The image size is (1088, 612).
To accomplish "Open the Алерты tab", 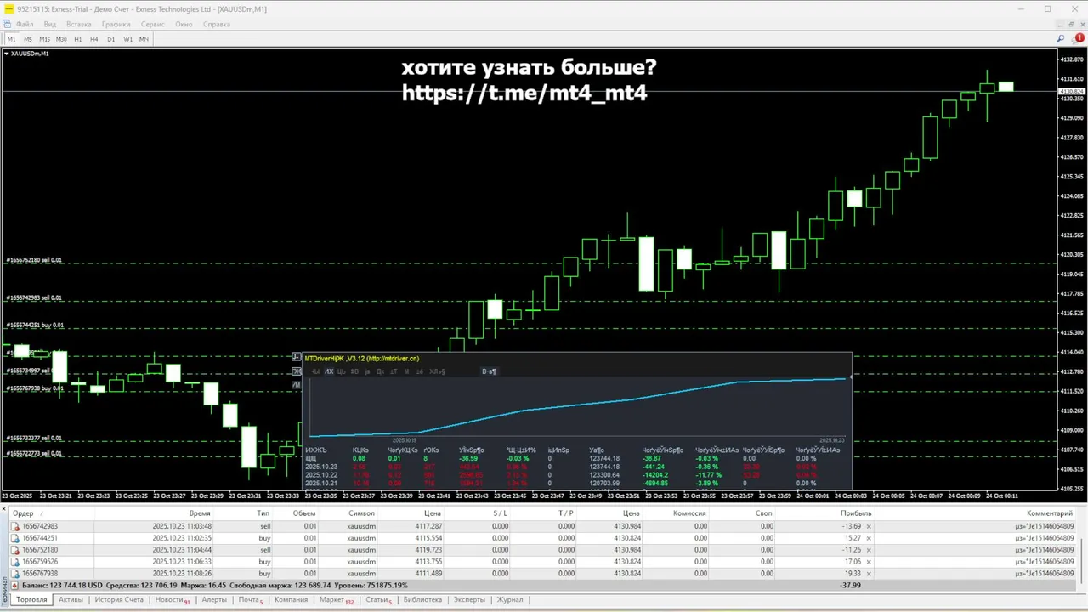I will pos(214,600).
